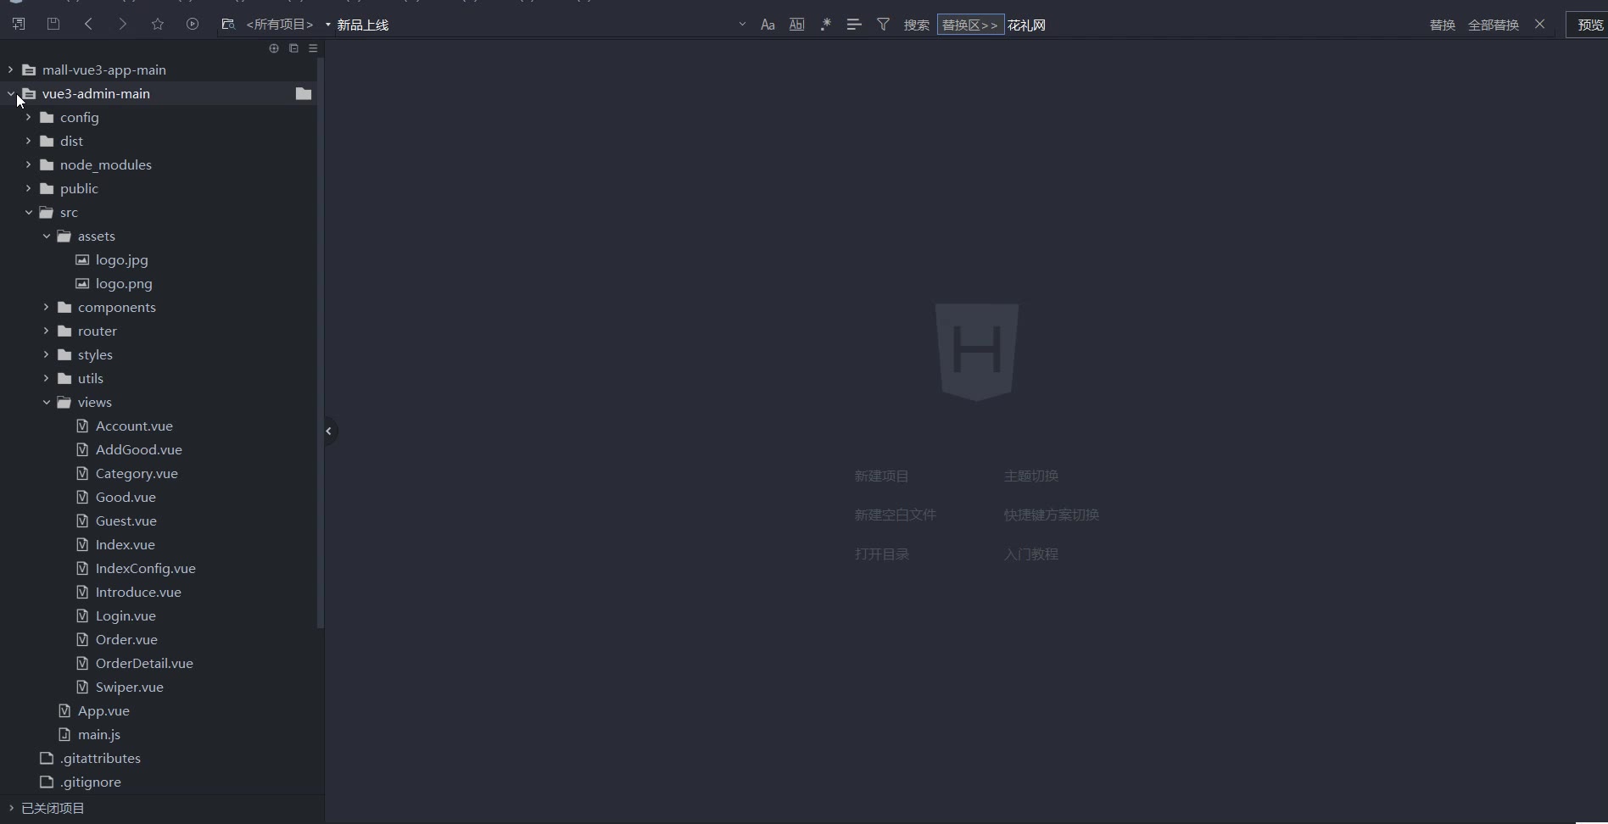Open the project panel list menu icon
Screen dimensions: 1608x824
click(x=313, y=48)
